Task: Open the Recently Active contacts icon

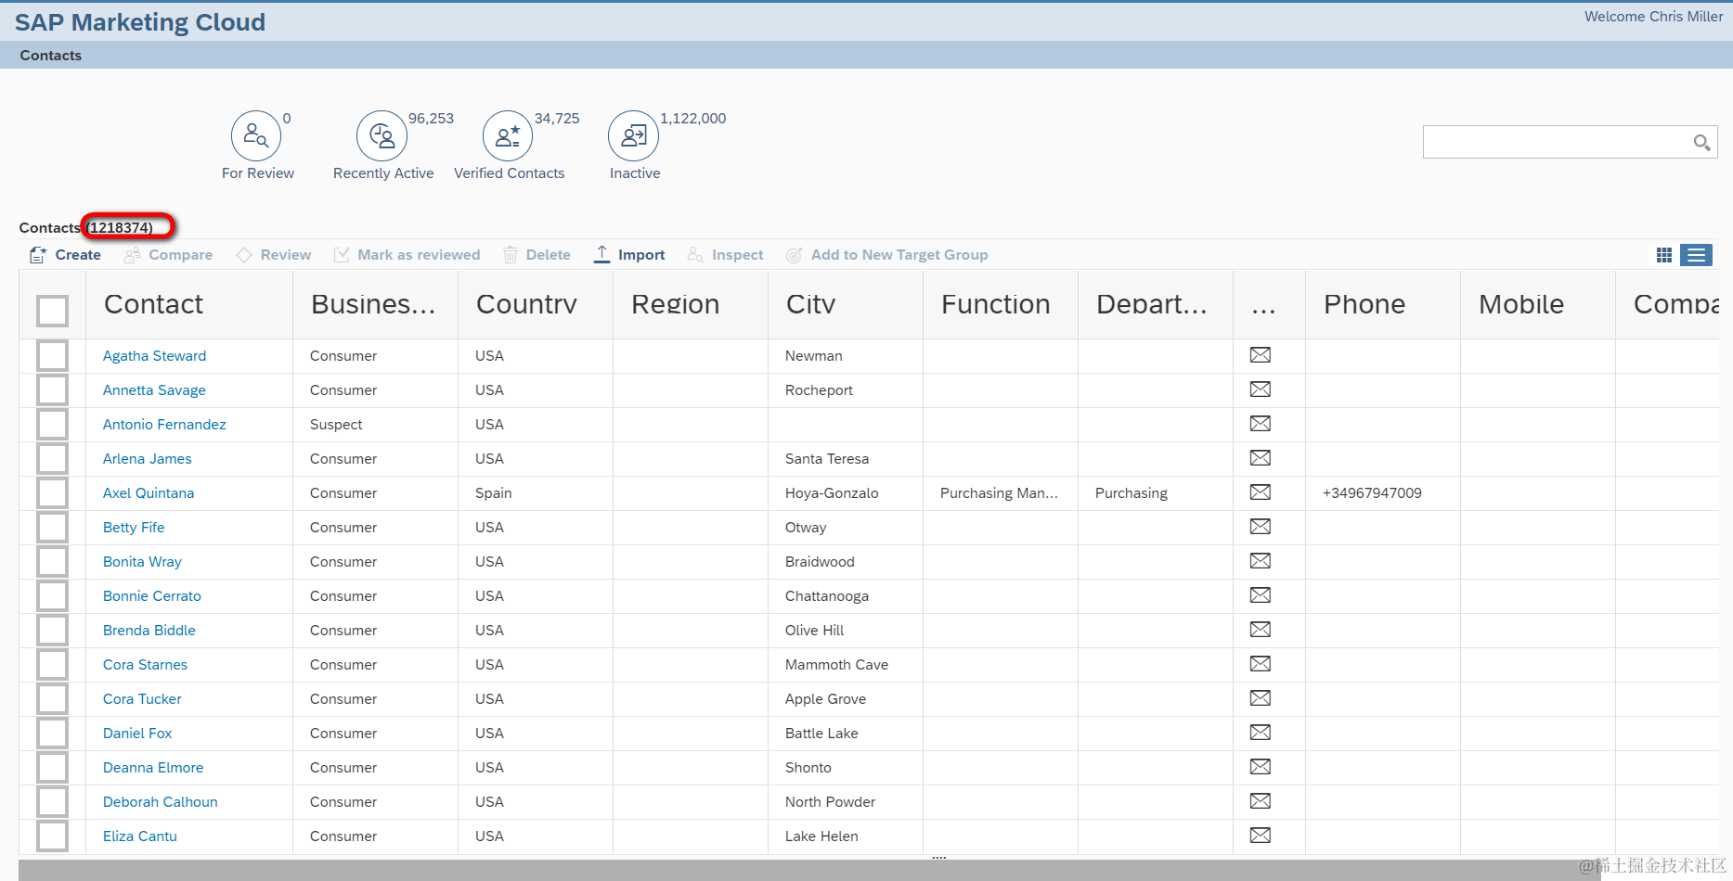Action: [382, 136]
